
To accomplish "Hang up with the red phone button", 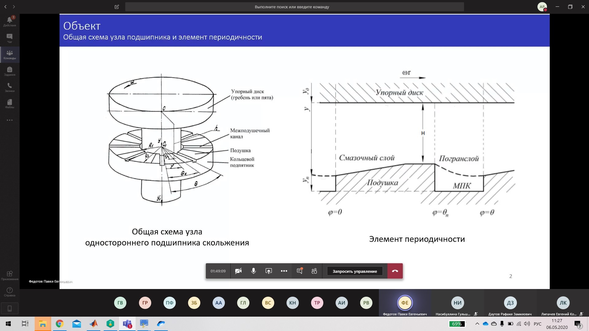I will pyautogui.click(x=395, y=271).
